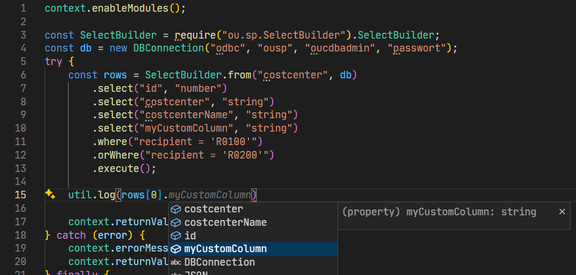Click the rows variable declaration on line 6
The height and width of the screenshot is (275, 576).
click(x=115, y=75)
